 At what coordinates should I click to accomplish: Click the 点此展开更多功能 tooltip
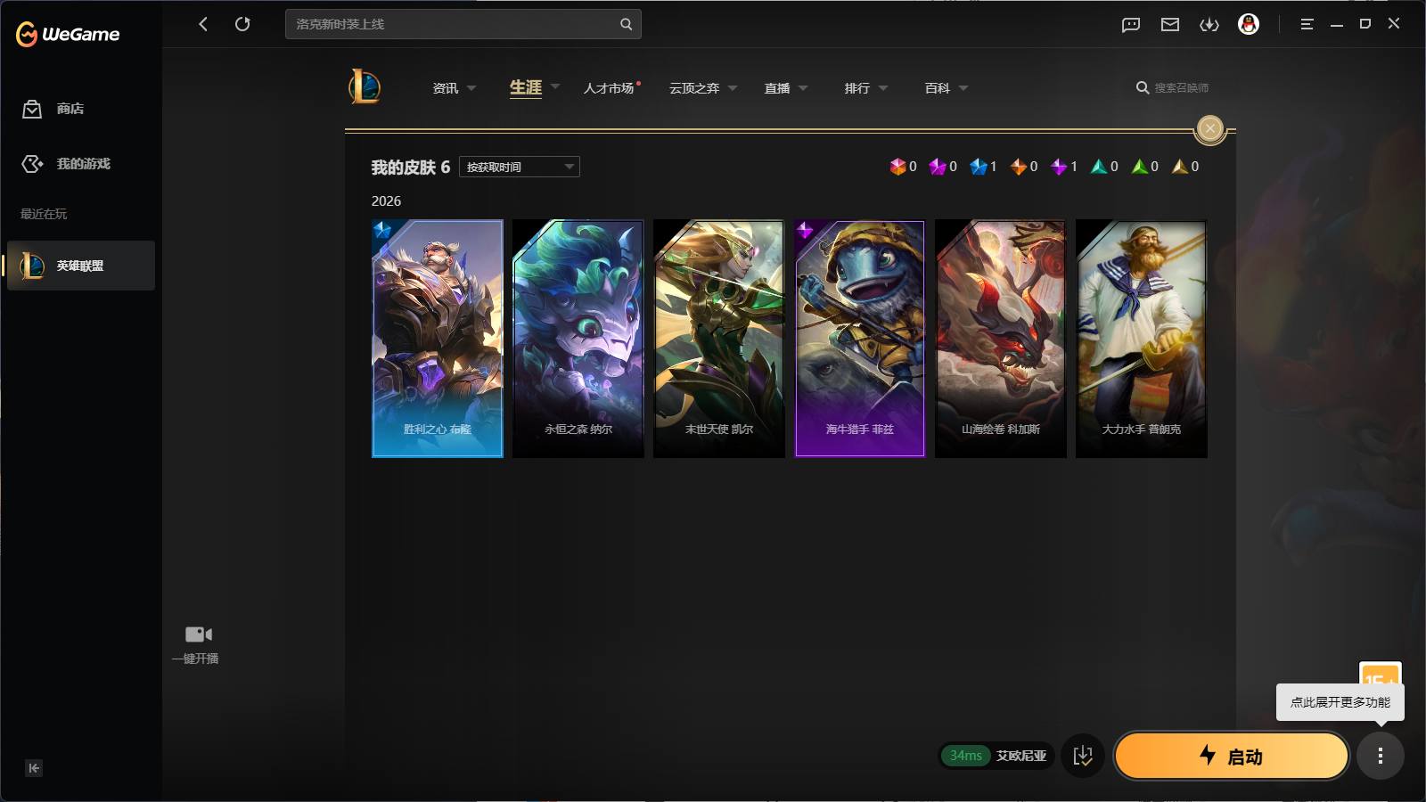point(1340,702)
